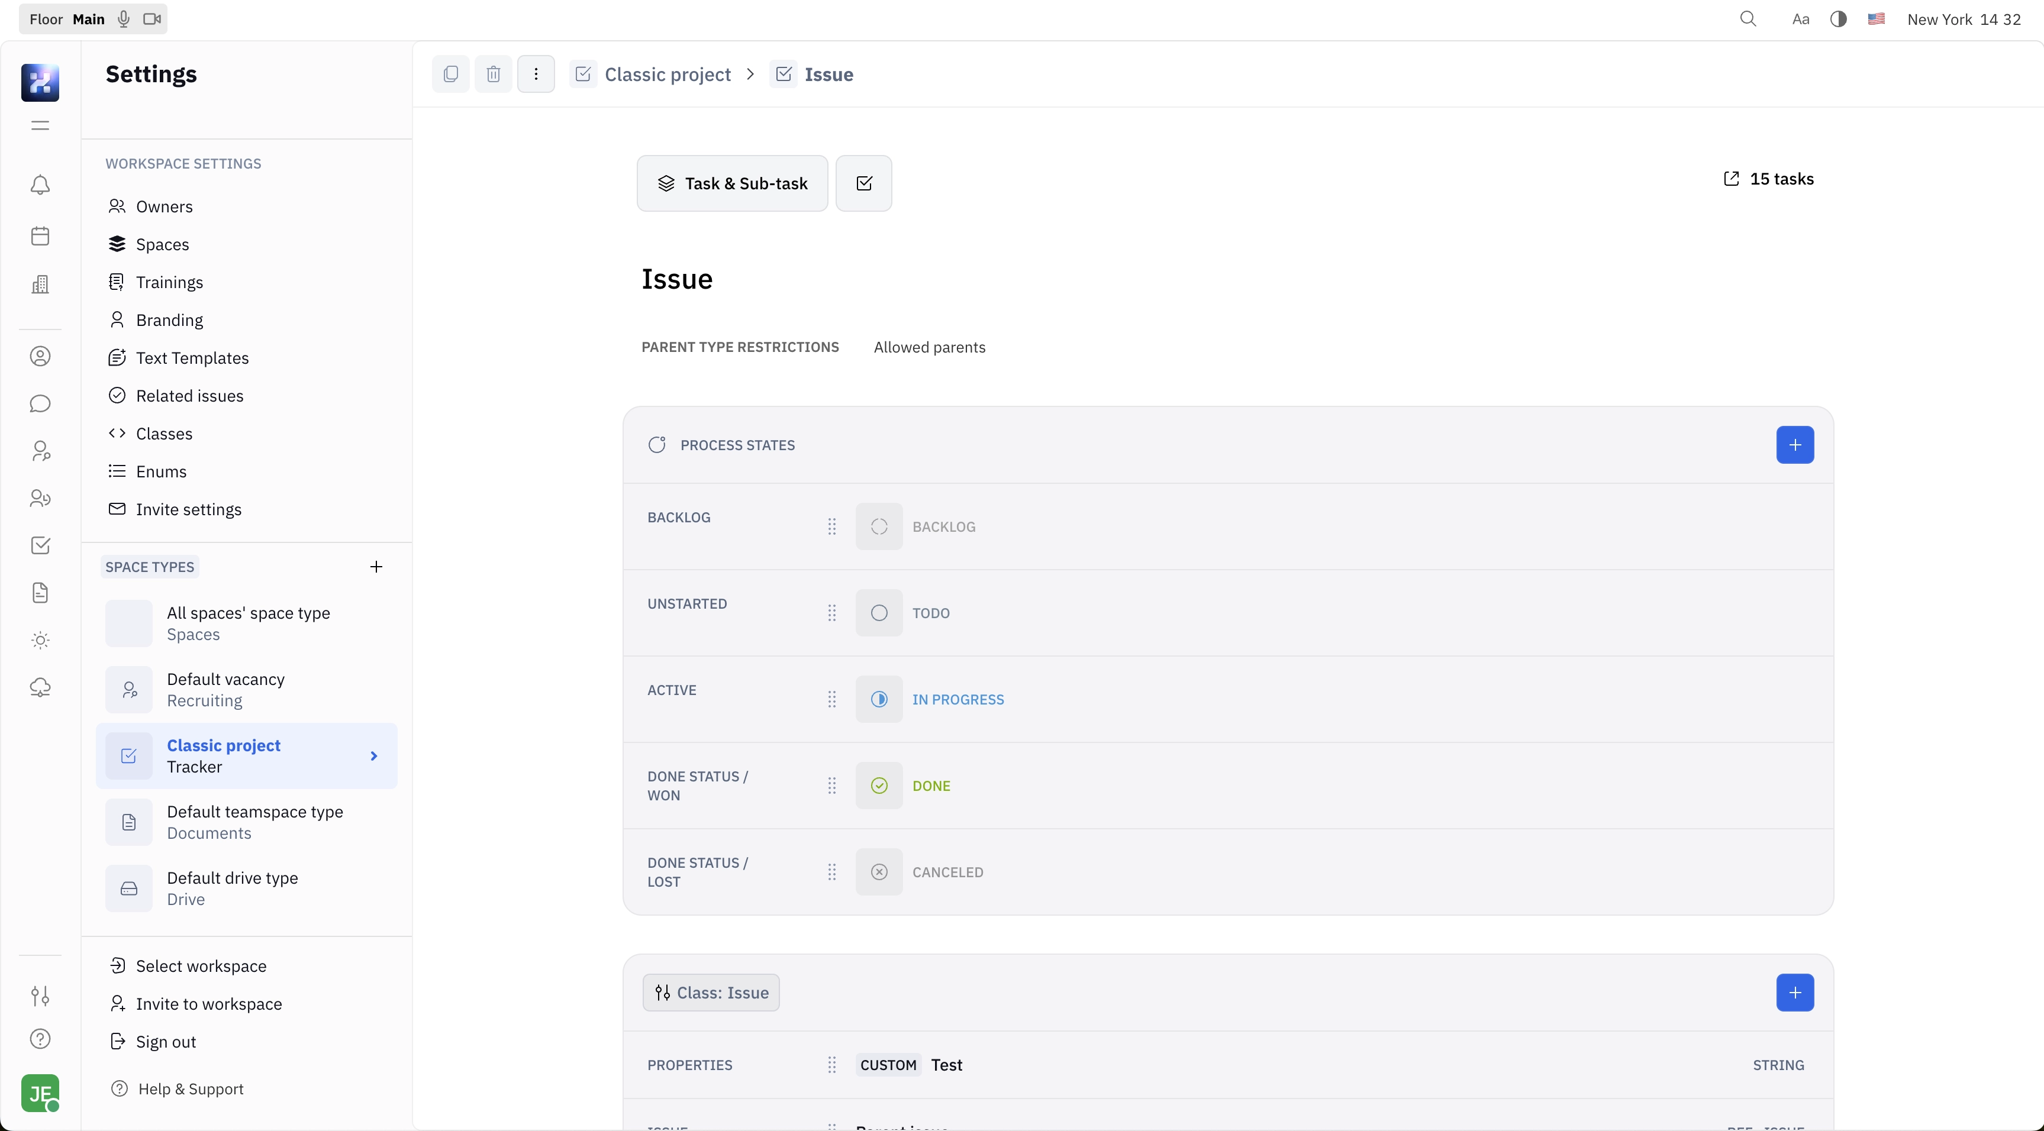This screenshot has width=2044, height=1131.
Task: Open the Planner calendar icon in sidebar
Action: click(x=40, y=235)
